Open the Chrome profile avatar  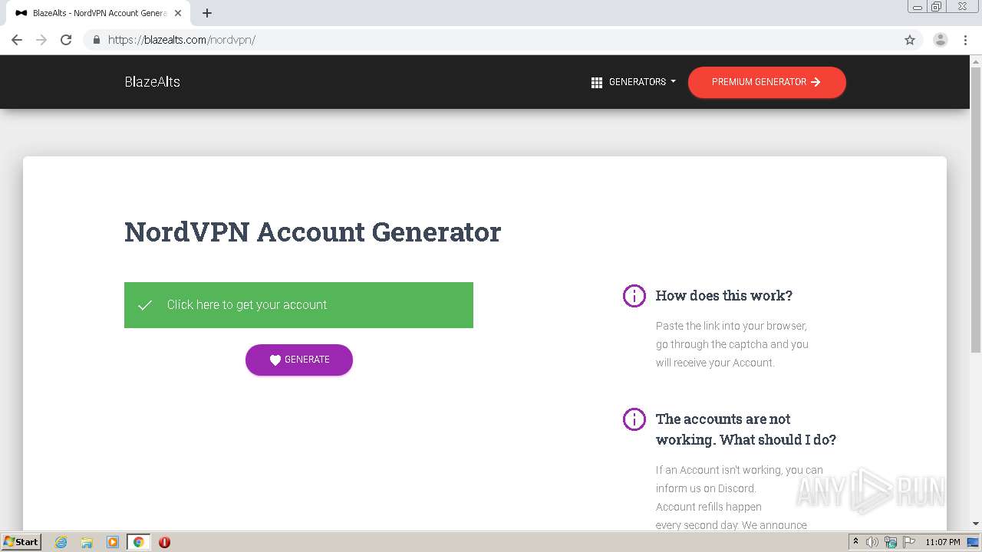tap(941, 40)
